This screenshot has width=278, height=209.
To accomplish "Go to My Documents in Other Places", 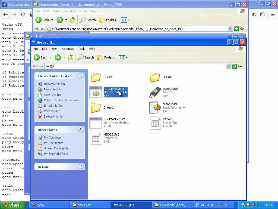I will pyautogui.click(x=53, y=143).
